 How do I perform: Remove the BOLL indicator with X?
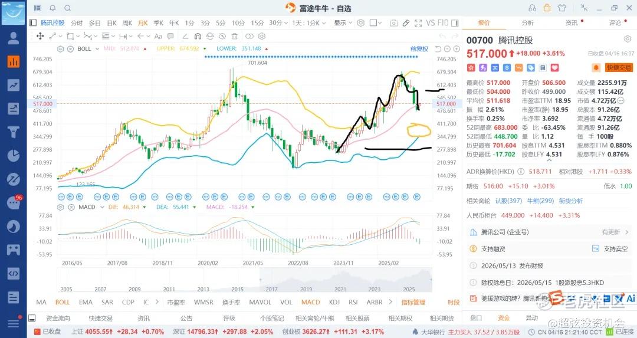[x=70, y=49]
